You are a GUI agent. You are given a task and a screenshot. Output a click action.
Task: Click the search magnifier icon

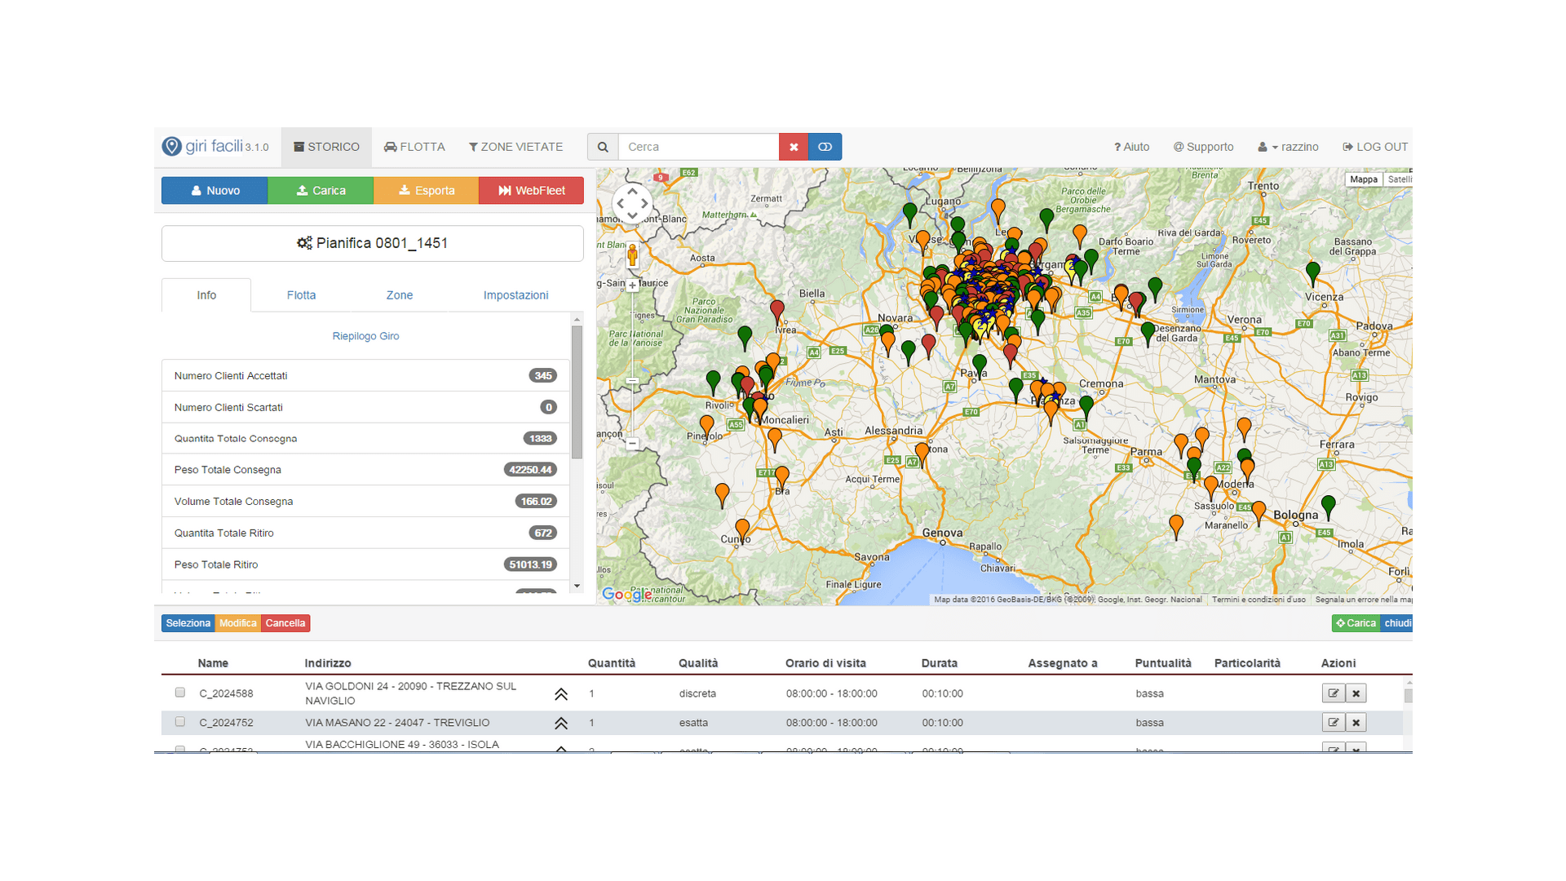click(603, 147)
